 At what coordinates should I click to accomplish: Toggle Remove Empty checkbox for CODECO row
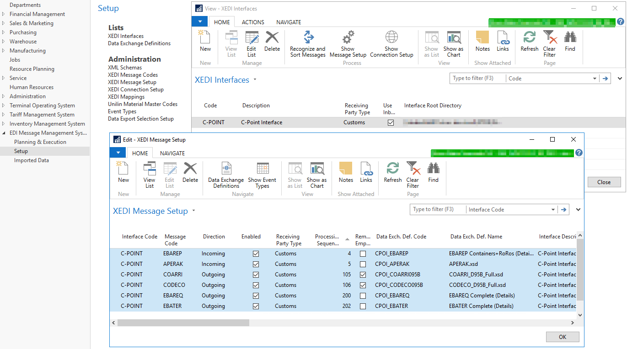pos(363,285)
